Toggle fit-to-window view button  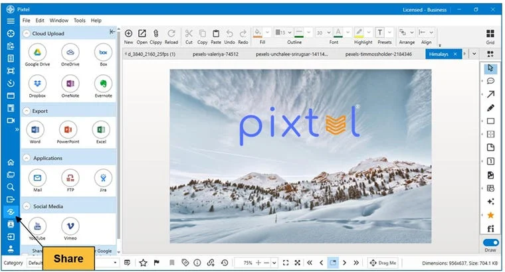point(286,263)
